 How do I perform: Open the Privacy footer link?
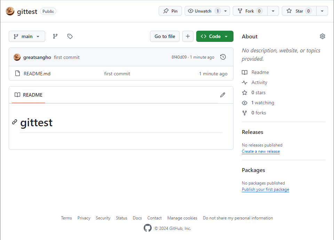click(x=84, y=218)
